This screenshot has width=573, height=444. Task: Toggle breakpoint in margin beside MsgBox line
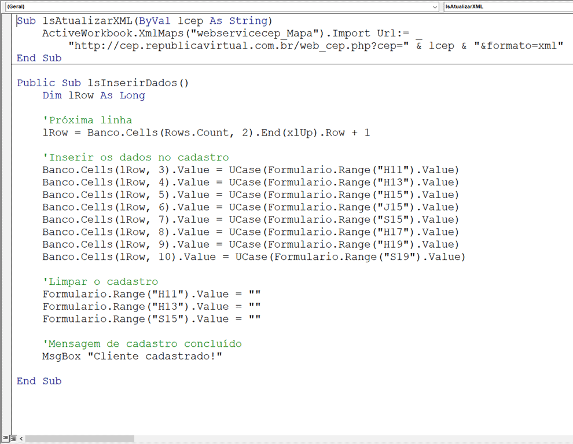pos(6,357)
